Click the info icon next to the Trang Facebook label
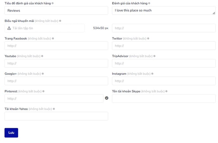This screenshot has width=218, height=143. click(x=53, y=38)
